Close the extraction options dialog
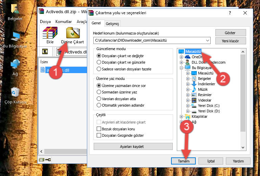 (x=245, y=13)
